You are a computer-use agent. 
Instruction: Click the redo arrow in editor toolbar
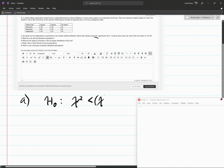pos(130,54)
